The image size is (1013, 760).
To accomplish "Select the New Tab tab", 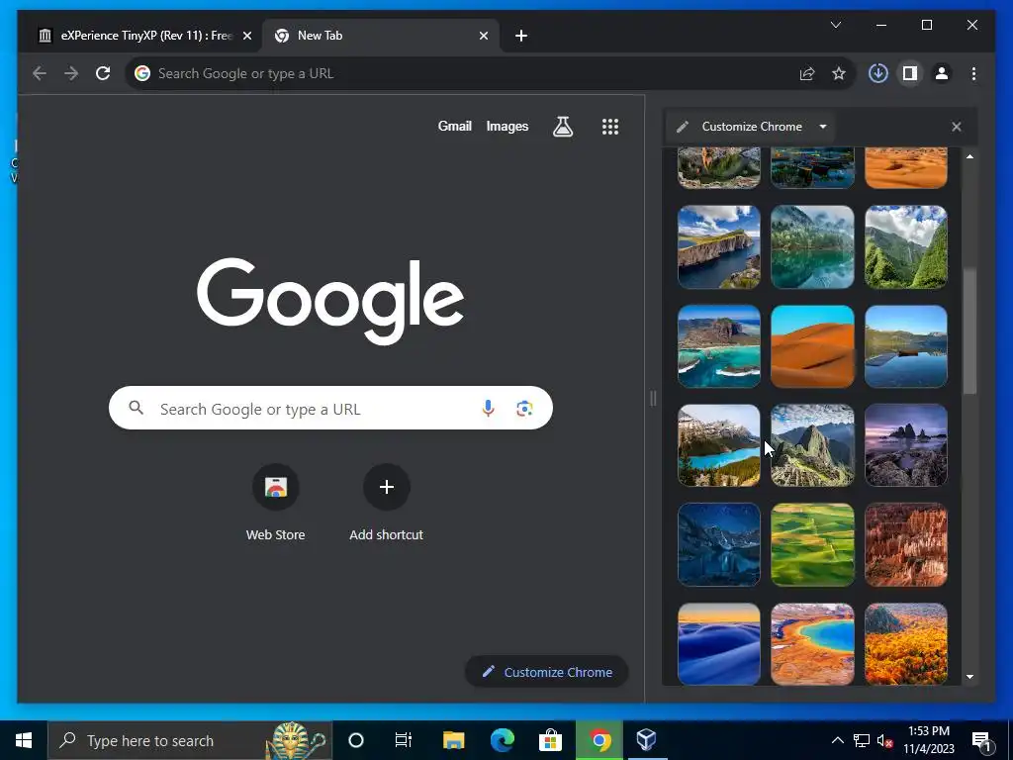I will (380, 36).
